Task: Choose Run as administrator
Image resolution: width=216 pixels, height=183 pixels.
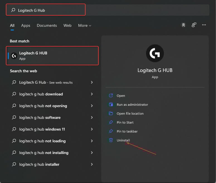Action: [132, 105]
